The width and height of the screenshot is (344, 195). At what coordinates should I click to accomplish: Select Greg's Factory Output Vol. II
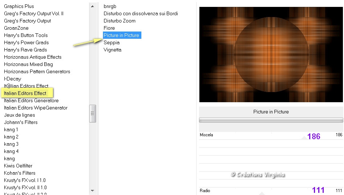(x=34, y=14)
